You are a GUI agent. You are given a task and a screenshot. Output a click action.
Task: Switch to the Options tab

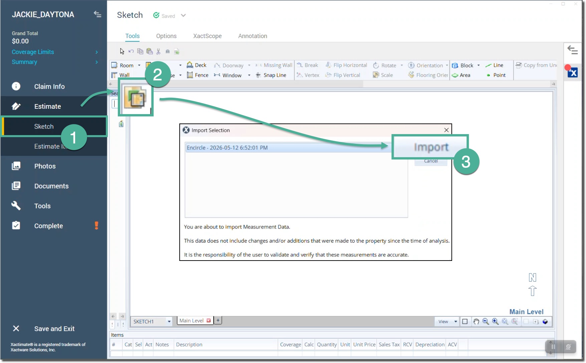(166, 36)
